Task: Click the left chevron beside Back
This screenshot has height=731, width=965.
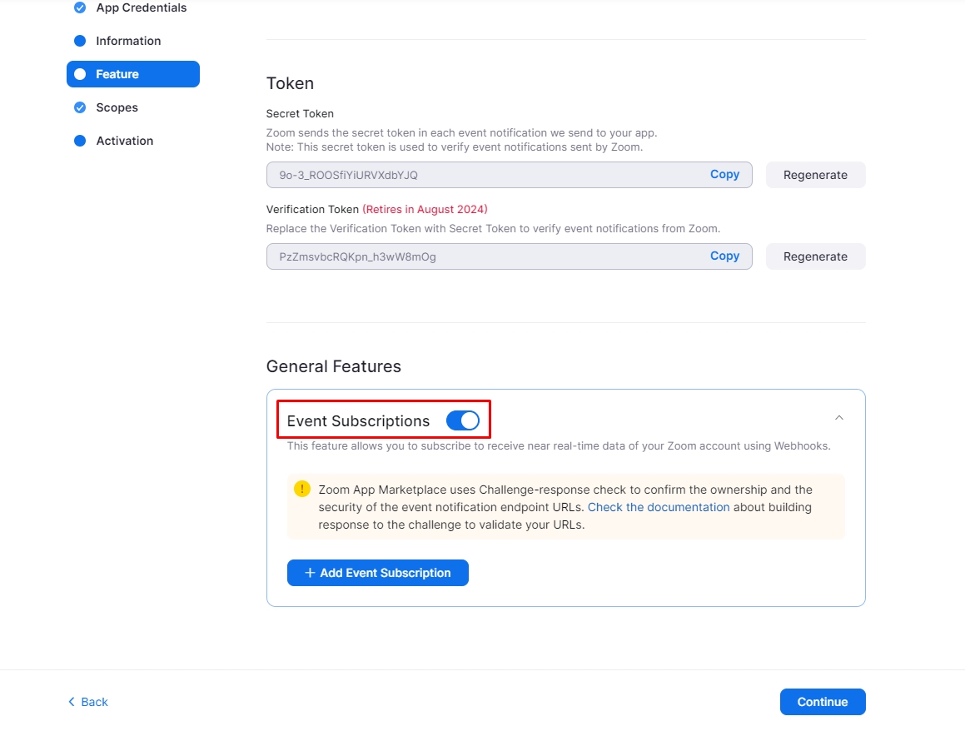Action: click(72, 702)
